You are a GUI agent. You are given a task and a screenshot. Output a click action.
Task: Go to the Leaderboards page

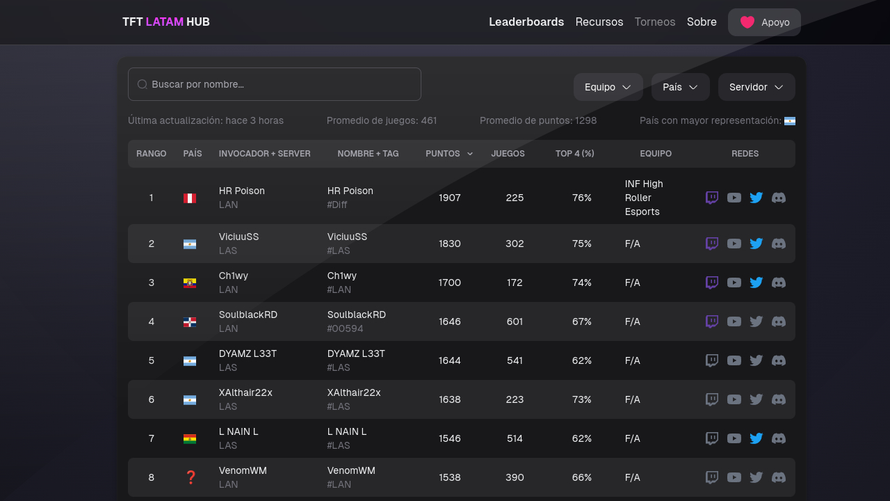(526, 22)
